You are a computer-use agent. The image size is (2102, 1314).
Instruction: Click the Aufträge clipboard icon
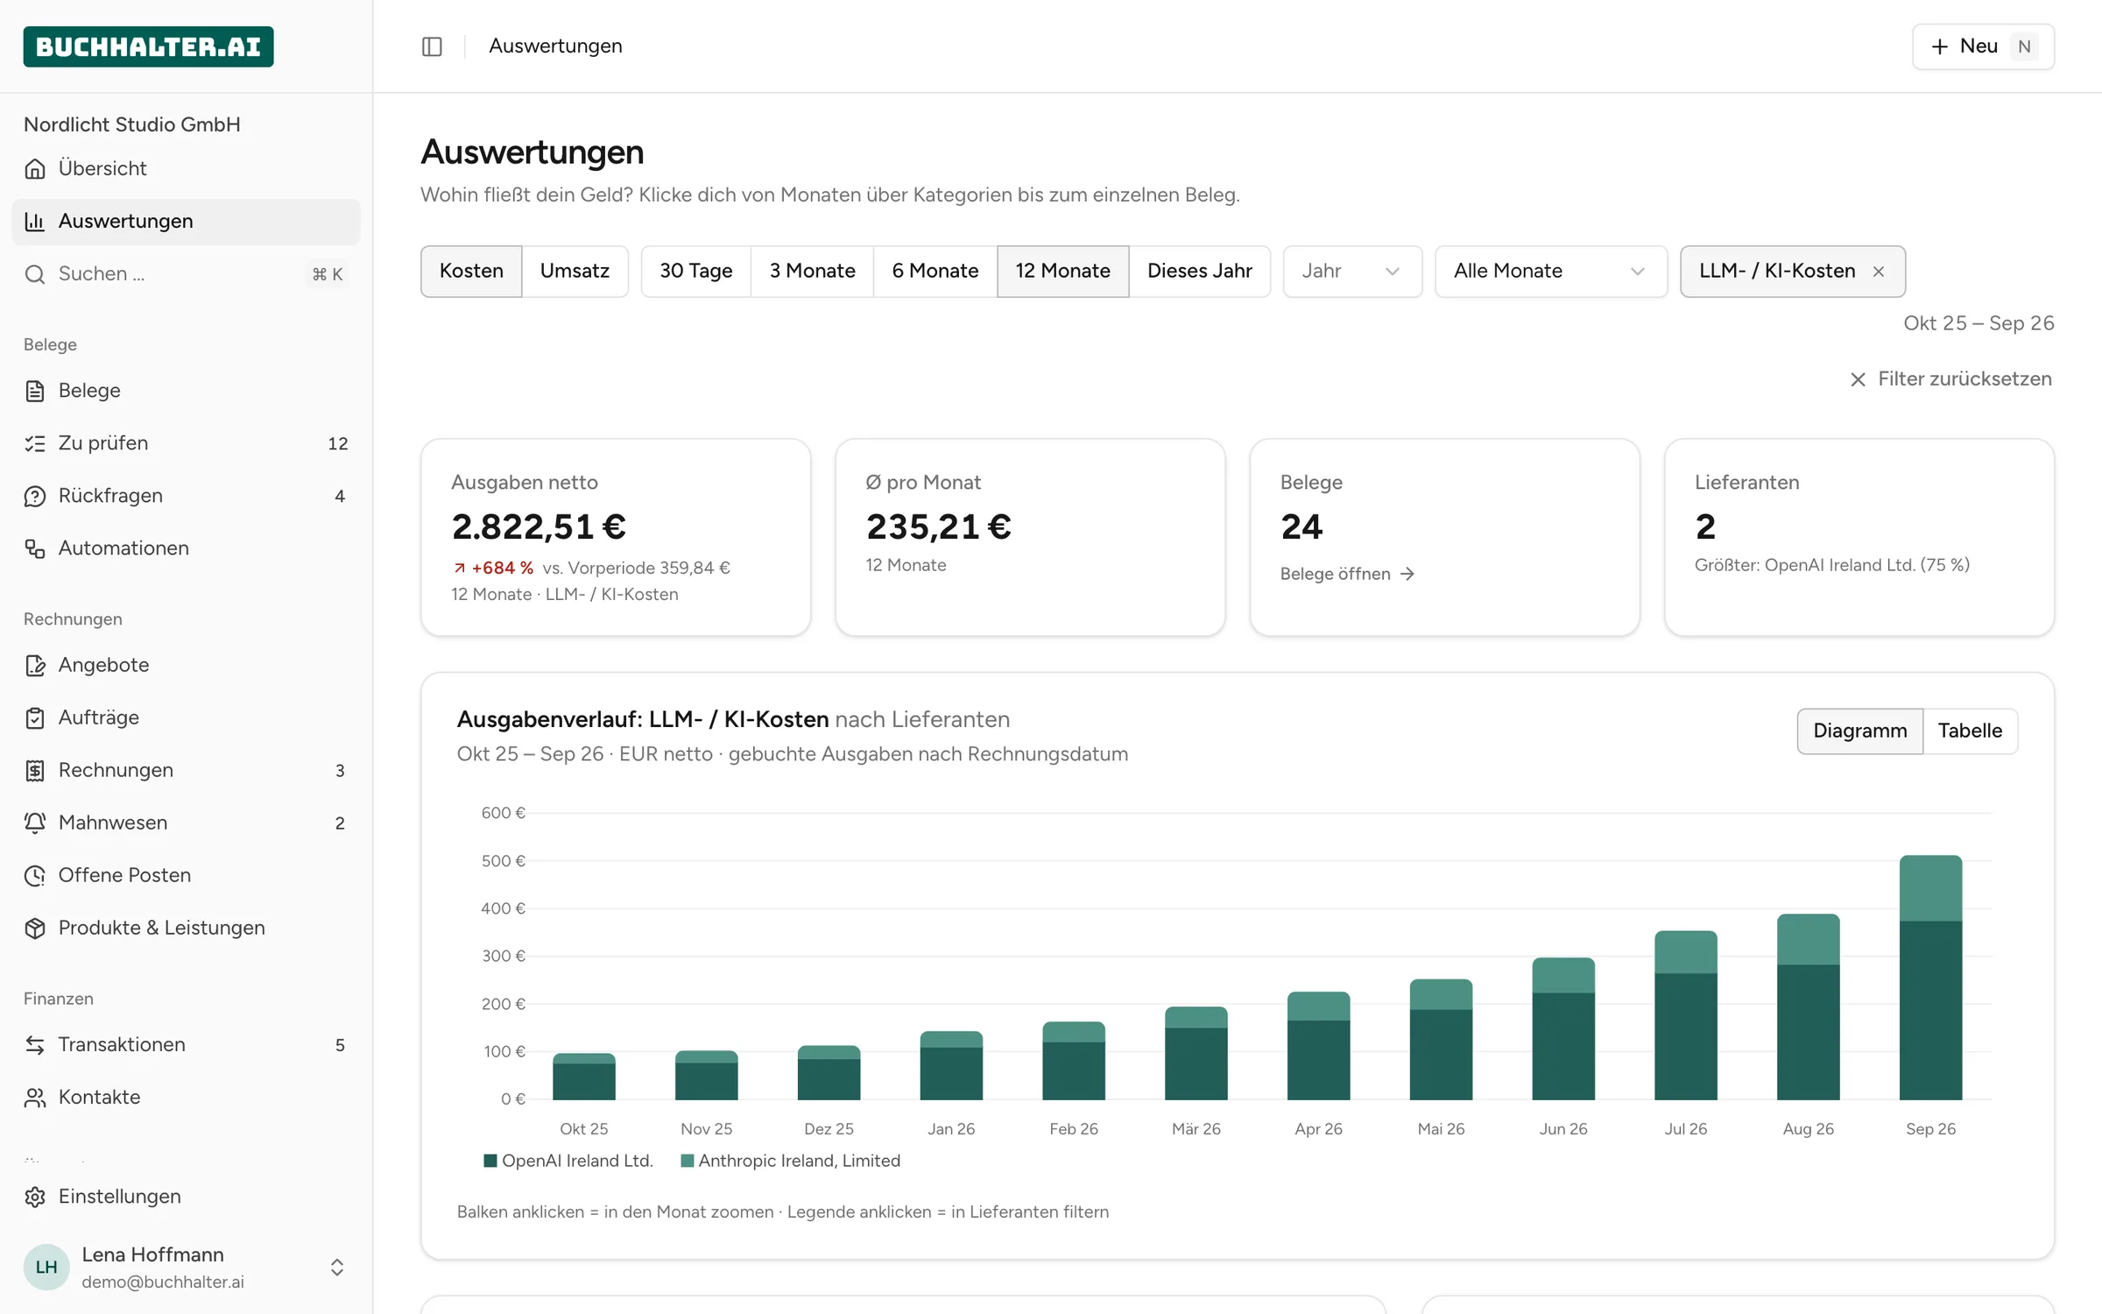[x=35, y=717]
